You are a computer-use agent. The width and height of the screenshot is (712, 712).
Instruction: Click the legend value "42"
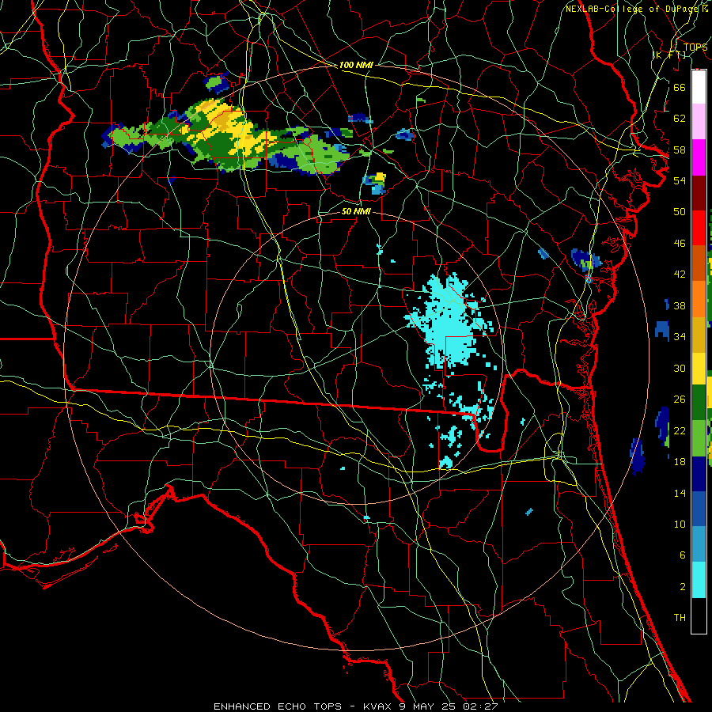click(680, 275)
